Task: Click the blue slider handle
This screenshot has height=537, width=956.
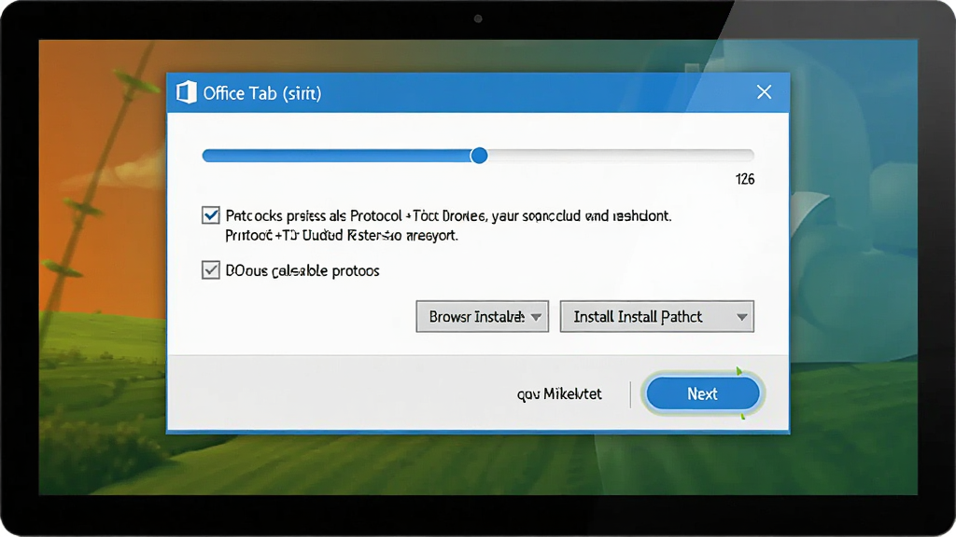Action: 479,156
